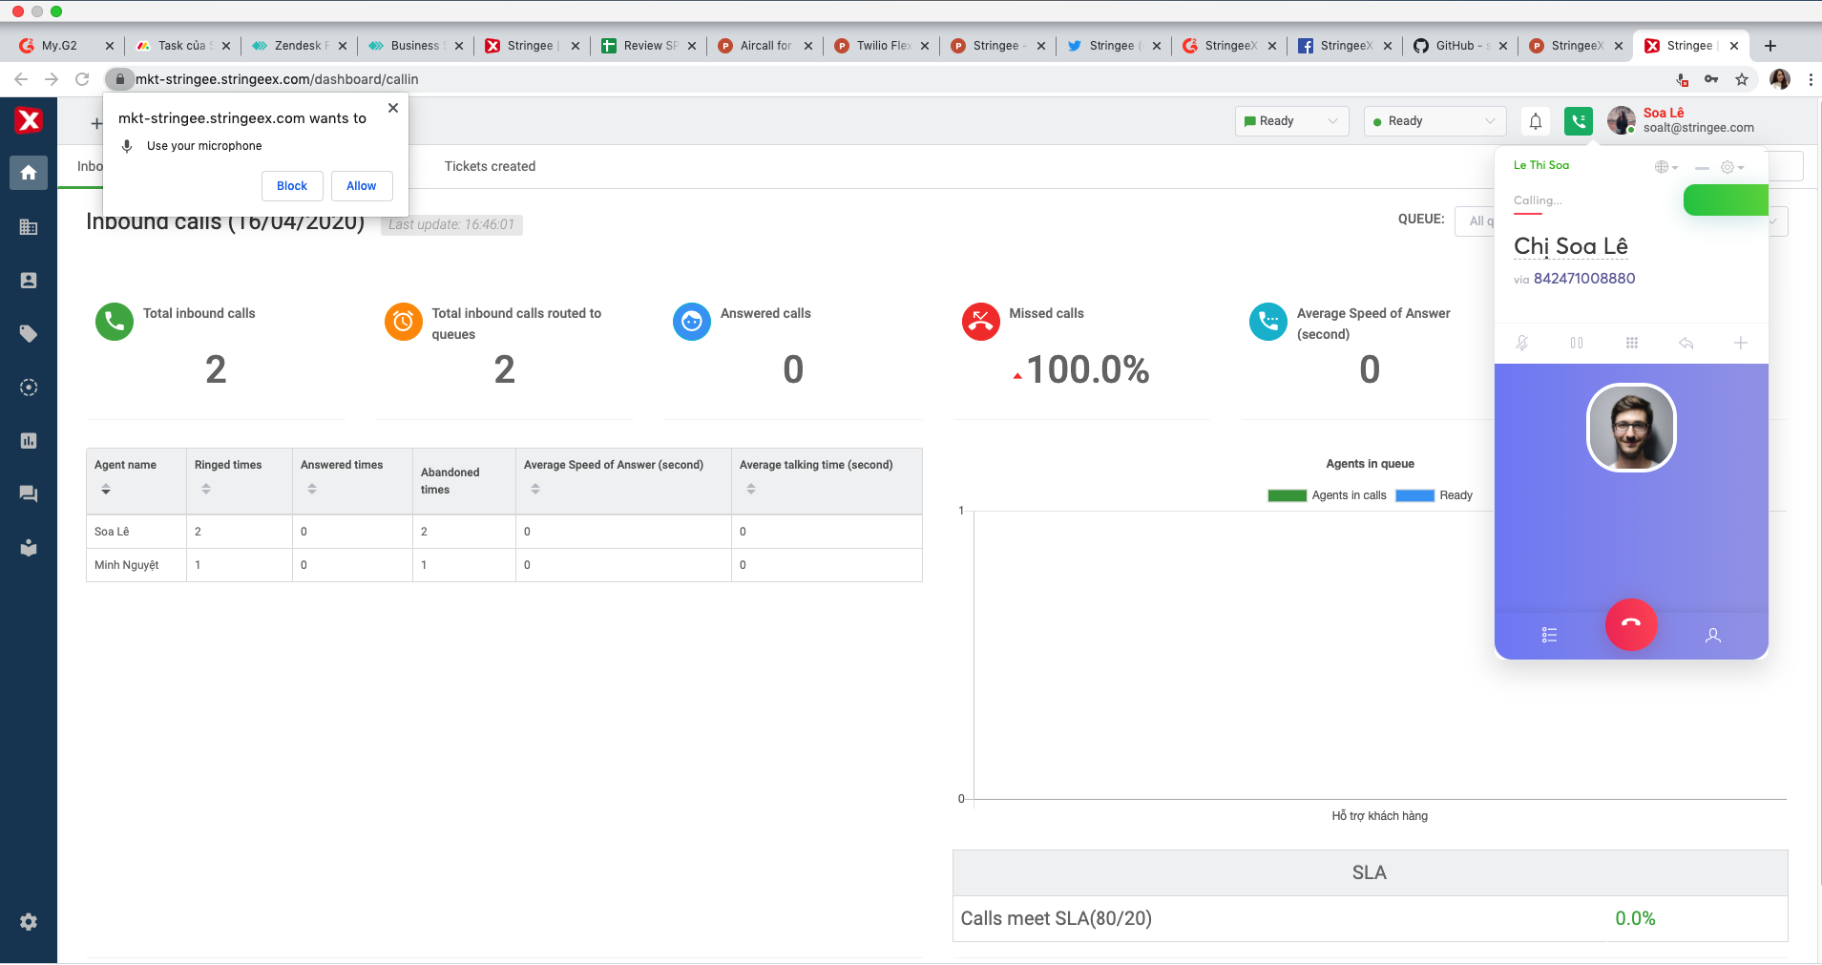Viewport: 1822px width, 965px height.
Task: Open the second Ready status dropdown
Action: 1435,121
